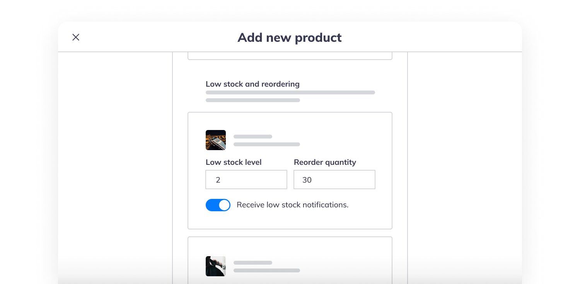Select the 'Low stock and reordering' heading
The width and height of the screenshot is (580, 284).
point(252,84)
